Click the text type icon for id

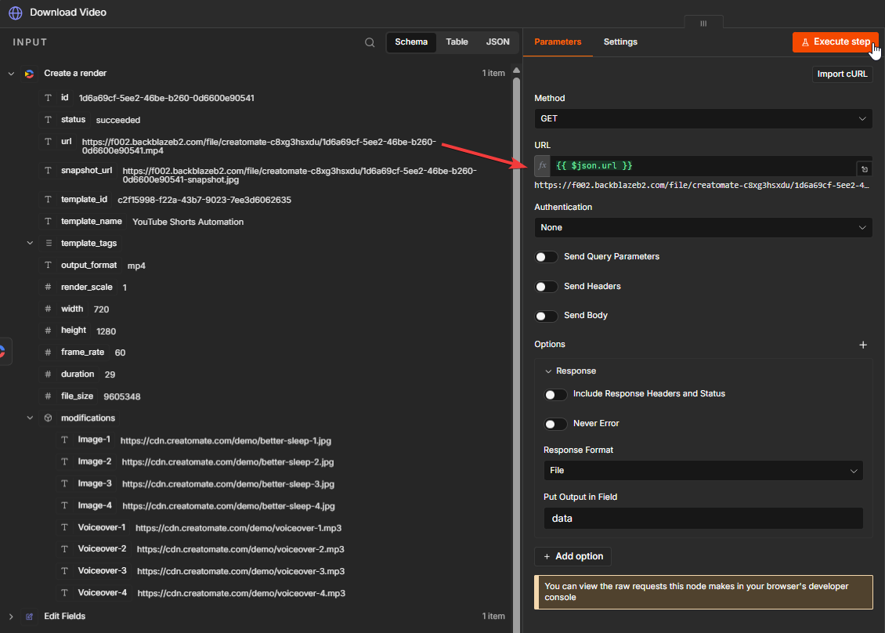(x=48, y=98)
